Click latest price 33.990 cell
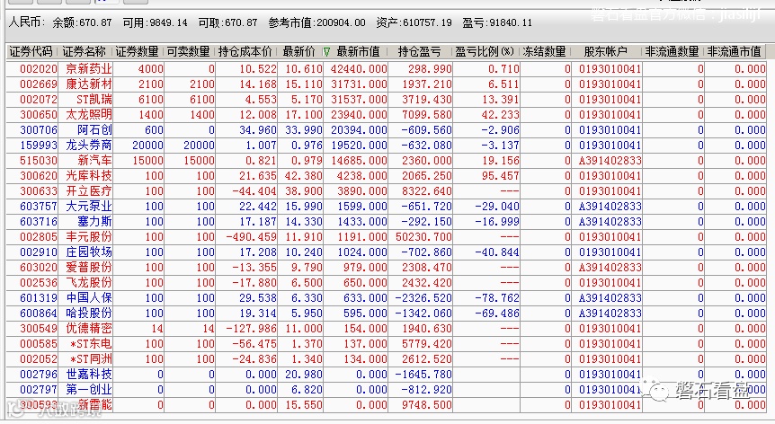The image size is (775, 424). point(304,130)
